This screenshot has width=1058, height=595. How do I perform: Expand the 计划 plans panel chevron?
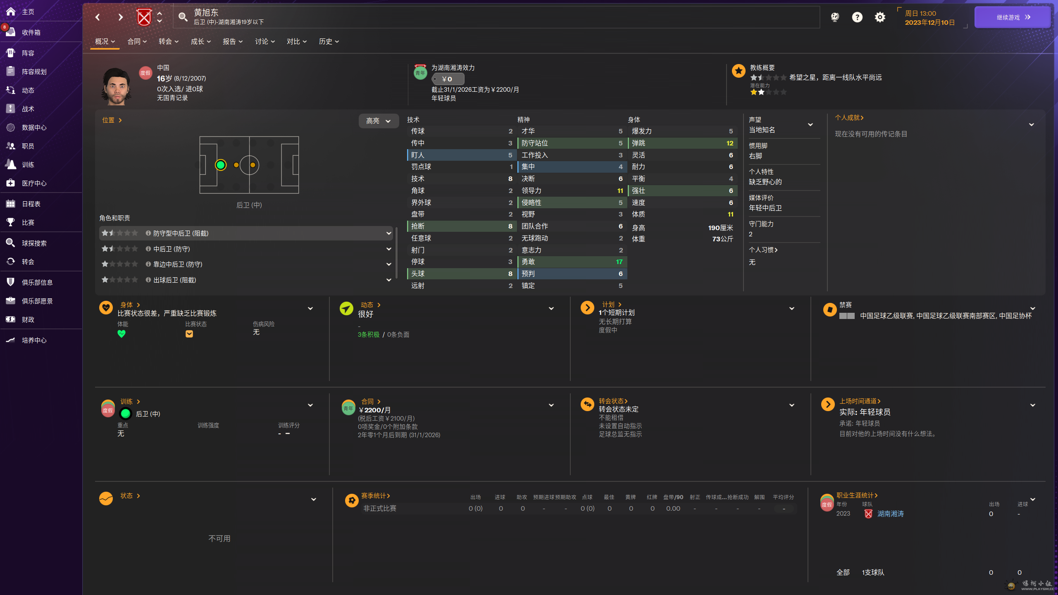point(792,308)
